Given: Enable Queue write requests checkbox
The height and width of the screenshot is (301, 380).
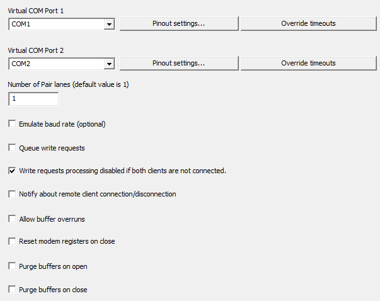Looking at the screenshot, I should coord(12,147).
